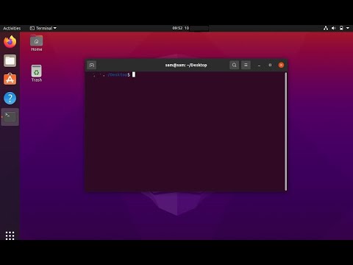The width and height of the screenshot is (353, 265).
Task: Click the terminal prompt cursor area
Action: coord(134,74)
